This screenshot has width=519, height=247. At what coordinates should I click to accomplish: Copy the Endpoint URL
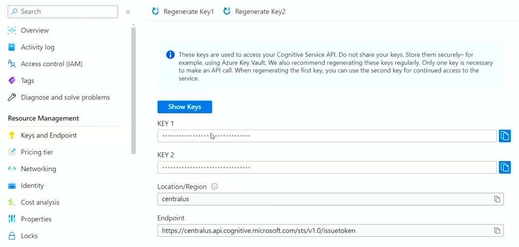497,231
